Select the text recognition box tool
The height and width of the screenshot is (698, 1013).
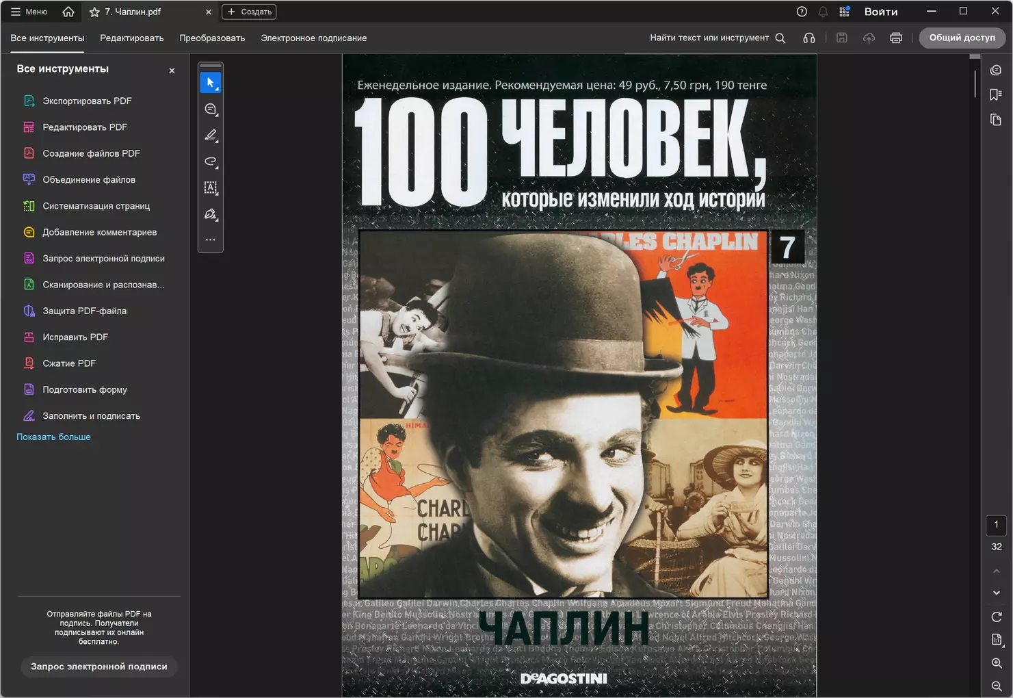(x=211, y=188)
